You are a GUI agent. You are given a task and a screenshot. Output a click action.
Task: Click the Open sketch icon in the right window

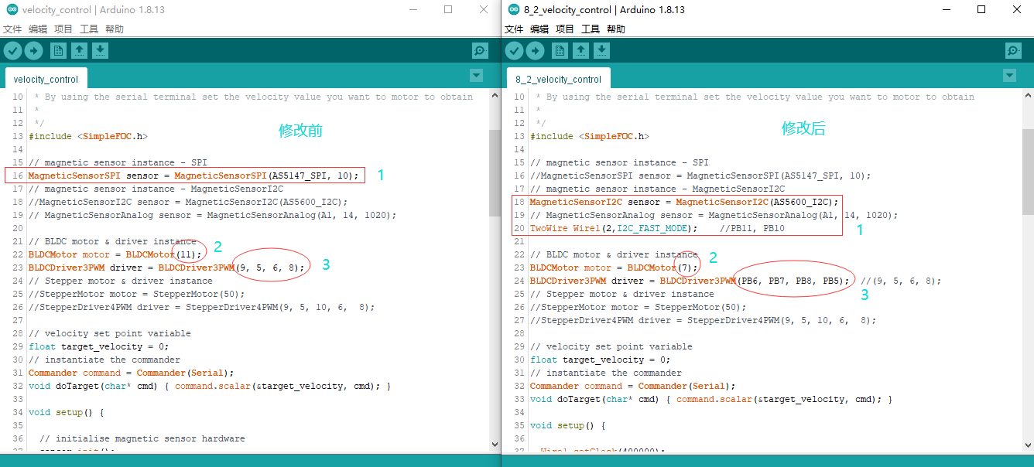[x=580, y=49]
